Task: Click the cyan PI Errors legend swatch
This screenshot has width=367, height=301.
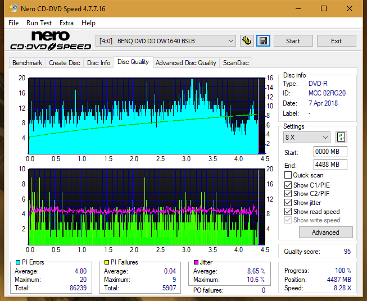Action: click(x=17, y=262)
